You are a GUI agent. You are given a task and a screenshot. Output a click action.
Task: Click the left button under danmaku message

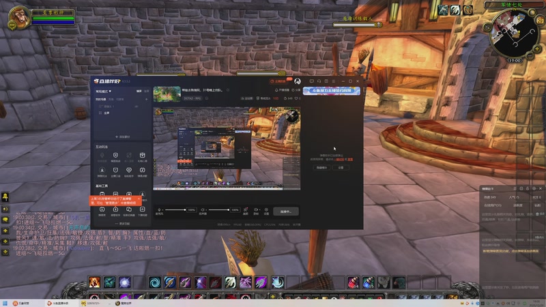point(321,167)
